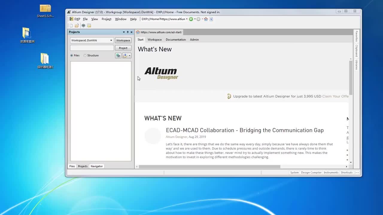The height and width of the screenshot is (215, 383).
Task: Click the refresh page icon in toolbar
Action: click(x=211, y=19)
